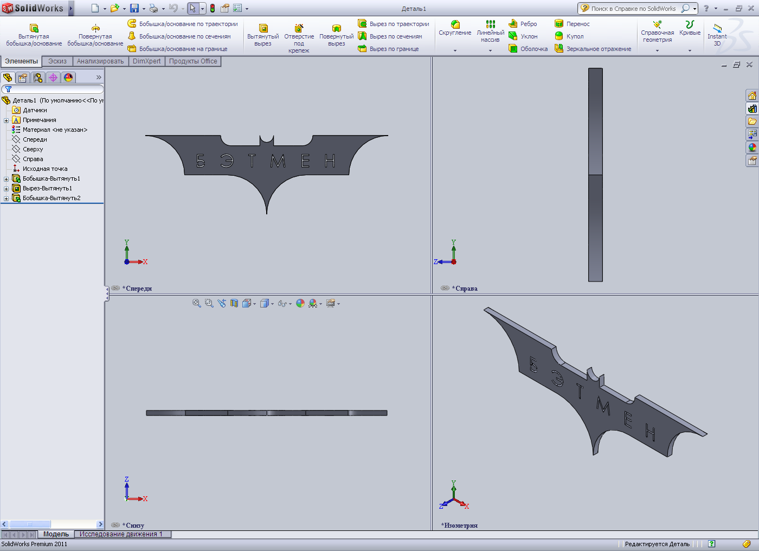The width and height of the screenshot is (759, 551).
Task: Select the Уклон draft tool
Action: point(523,36)
